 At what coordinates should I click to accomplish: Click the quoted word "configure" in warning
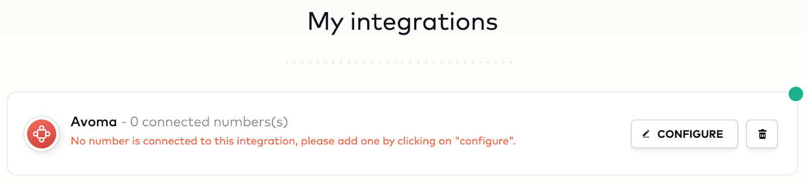484,141
